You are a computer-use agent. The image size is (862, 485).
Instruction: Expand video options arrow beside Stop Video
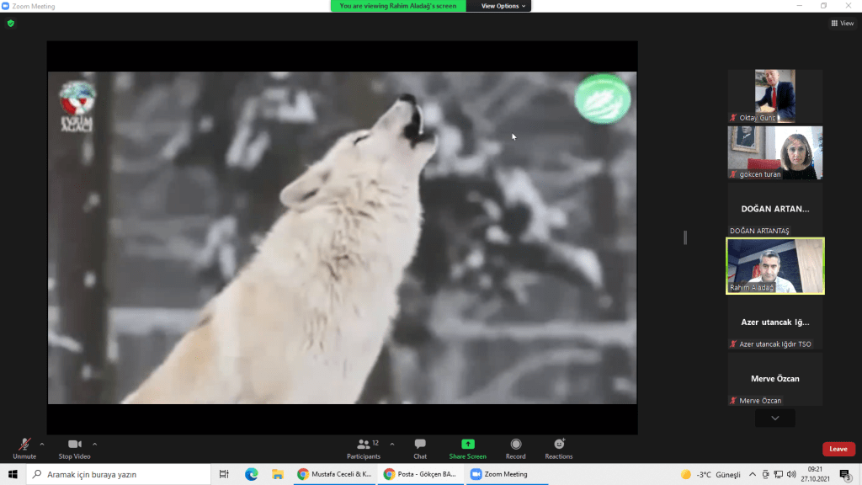click(x=94, y=444)
